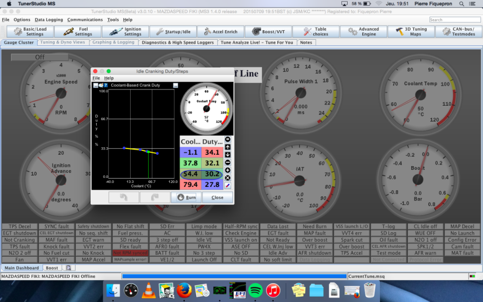Open Spotlight search in macOS menu bar
Screen dimensions: 483x302
coord(461,4)
